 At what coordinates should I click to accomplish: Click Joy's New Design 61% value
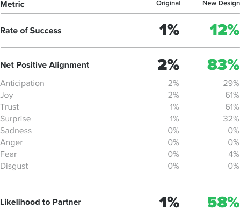pos(232,95)
